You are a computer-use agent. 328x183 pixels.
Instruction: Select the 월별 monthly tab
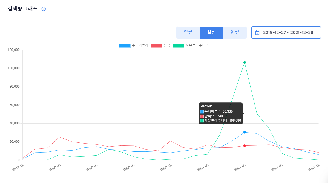point(211,32)
